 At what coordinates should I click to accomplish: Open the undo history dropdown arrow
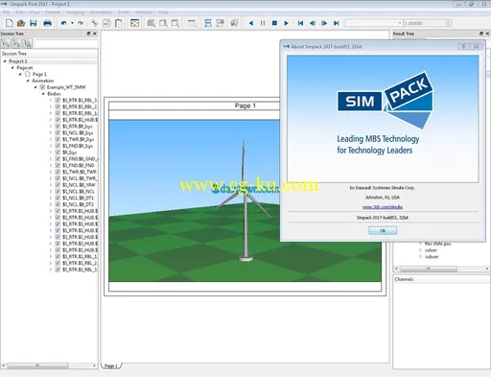[x=72, y=23]
